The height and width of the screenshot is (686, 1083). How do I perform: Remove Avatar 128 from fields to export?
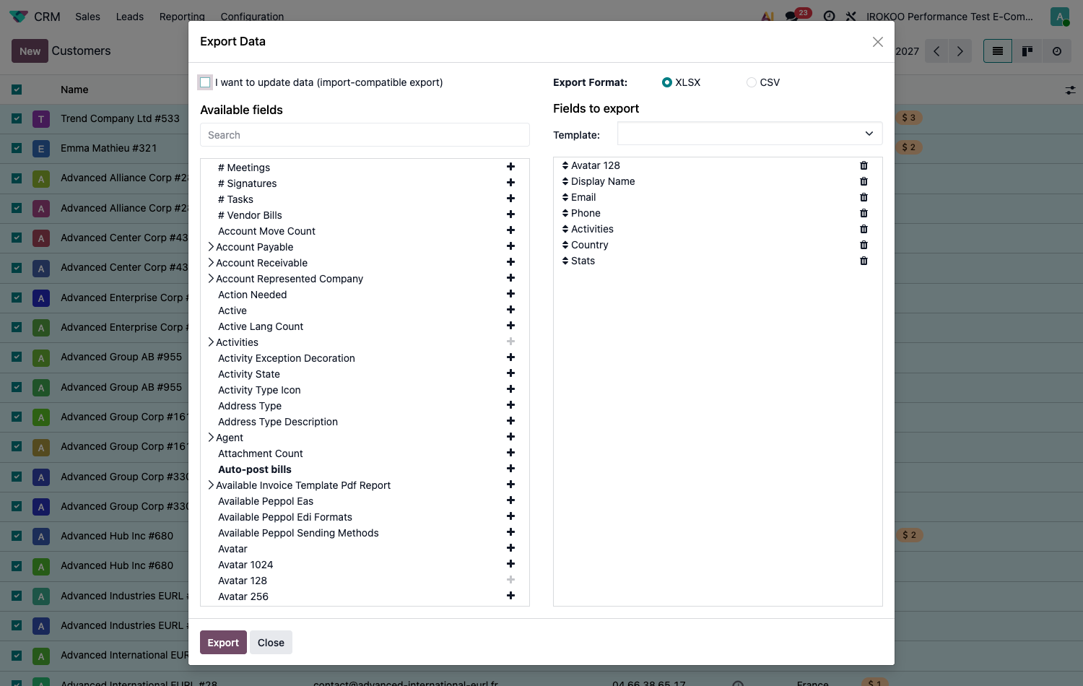(x=864, y=165)
